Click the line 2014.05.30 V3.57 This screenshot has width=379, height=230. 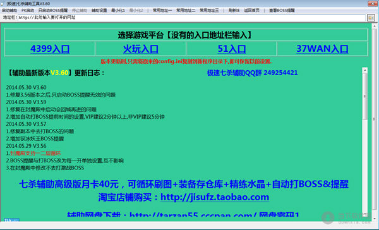pos(26,124)
